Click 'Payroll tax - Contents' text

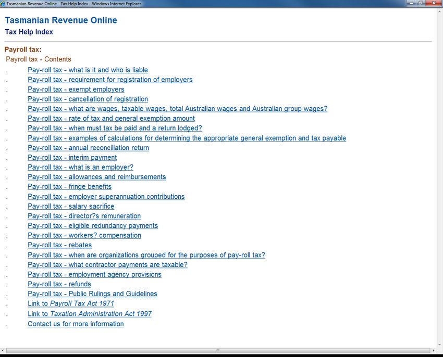[39, 59]
